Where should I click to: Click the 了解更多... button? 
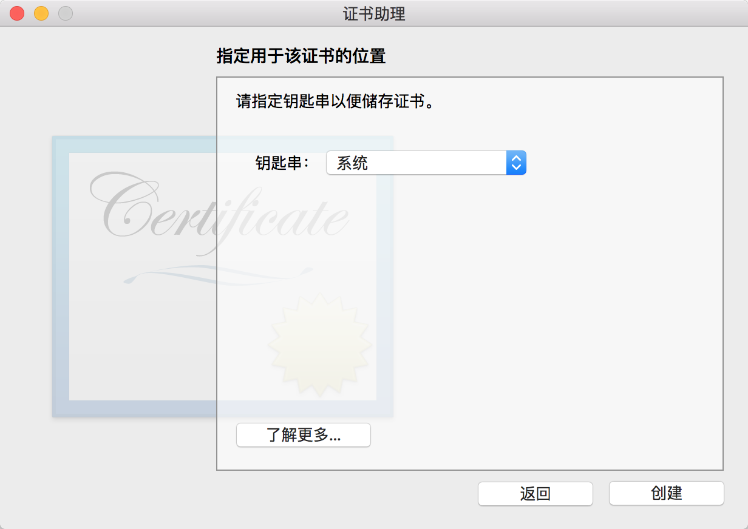303,435
